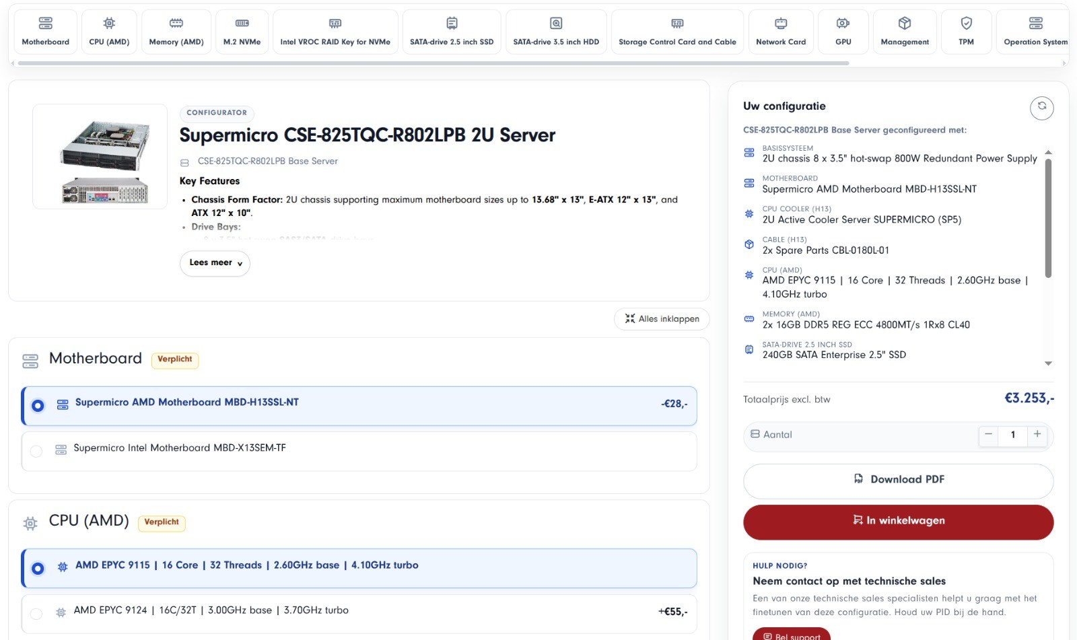Increase quantity with plus button
This screenshot has width=1077, height=640.
tap(1037, 435)
